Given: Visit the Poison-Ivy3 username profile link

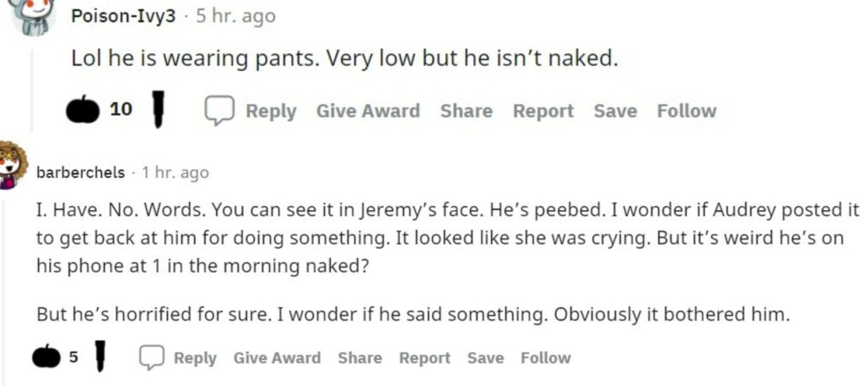Looking at the screenshot, I should click(x=123, y=16).
